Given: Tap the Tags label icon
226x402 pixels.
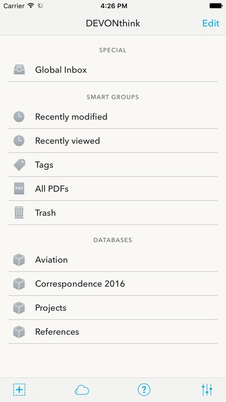Looking at the screenshot, I should [x=19, y=165].
